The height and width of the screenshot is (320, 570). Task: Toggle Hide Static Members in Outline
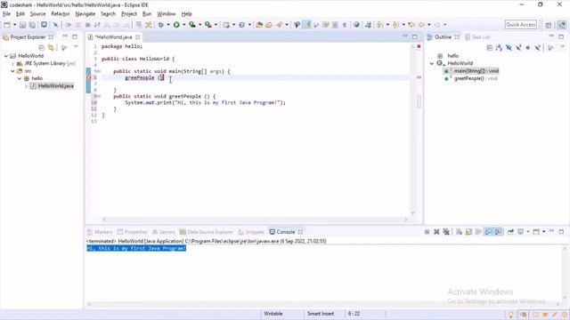pyautogui.click(x=518, y=47)
